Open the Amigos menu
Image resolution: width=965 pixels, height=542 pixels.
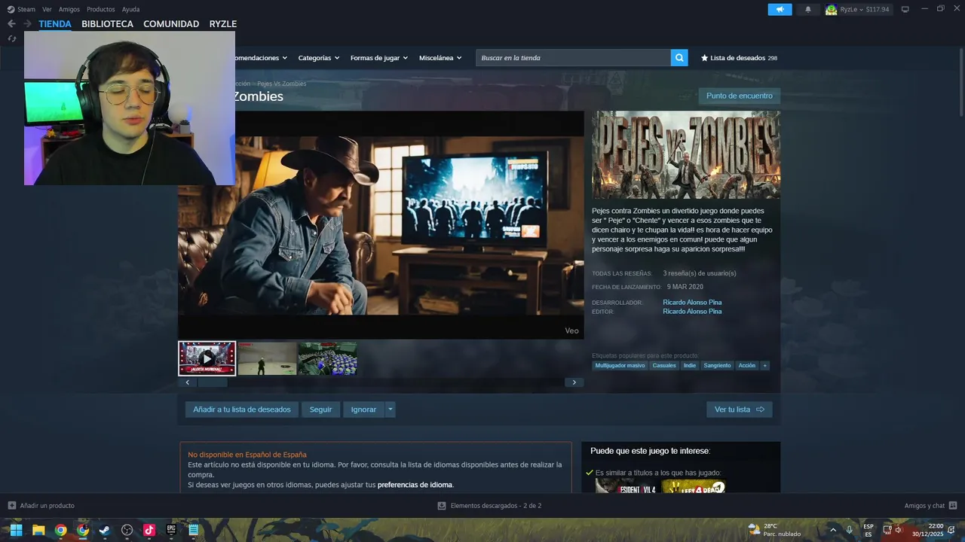coord(69,9)
